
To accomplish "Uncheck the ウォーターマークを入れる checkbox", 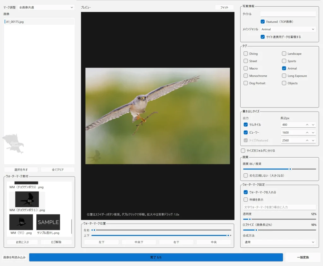I will point(245,192).
